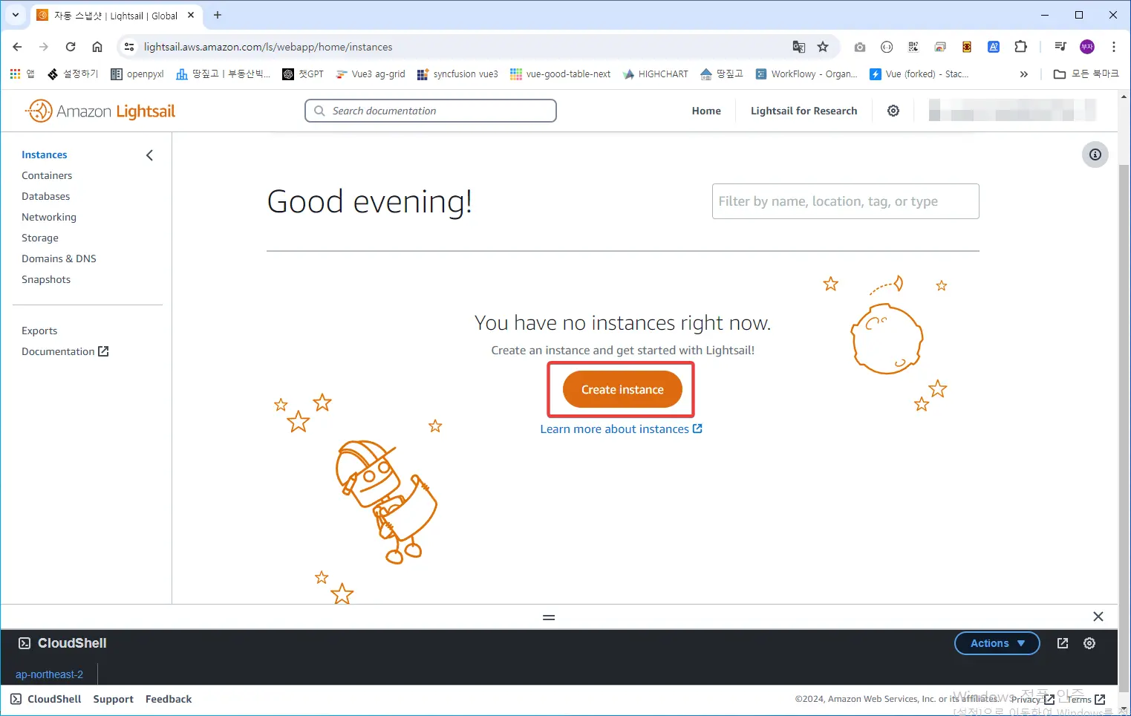This screenshot has height=716, width=1131.
Task: Select the Databases sidebar menu item
Action: 45,196
